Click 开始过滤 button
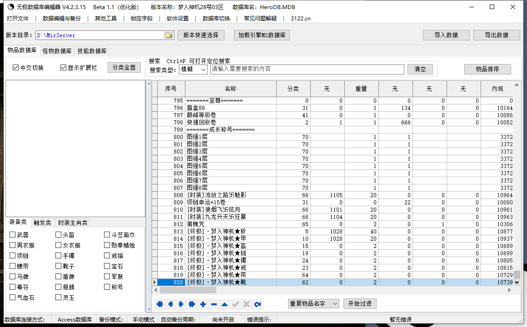 click(360, 303)
